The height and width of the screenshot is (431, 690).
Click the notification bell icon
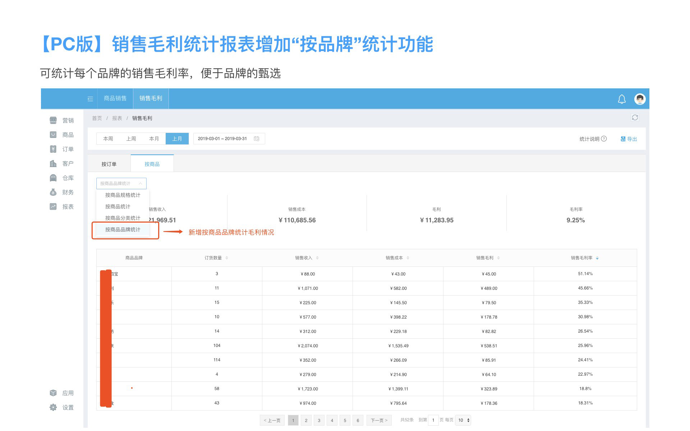click(x=621, y=99)
